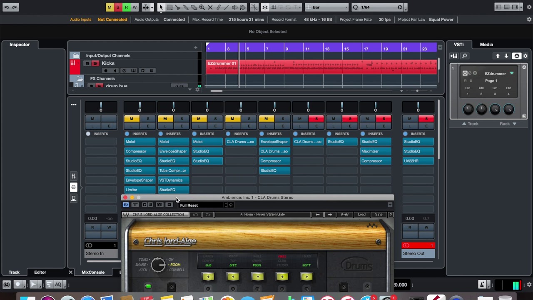Open the Bar grid type dropdown
Viewport: 533px width, 300px height.
click(327, 7)
